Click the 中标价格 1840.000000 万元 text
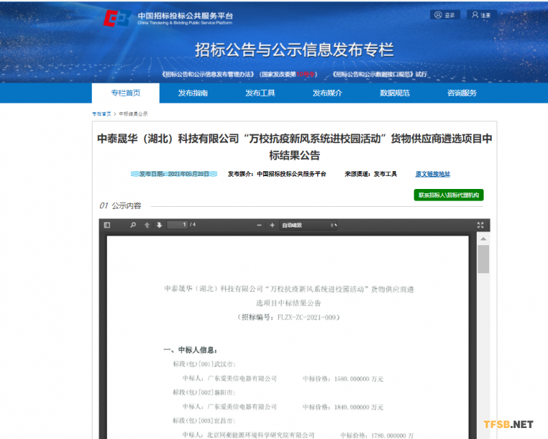This screenshot has width=548, height=439. 343,407
